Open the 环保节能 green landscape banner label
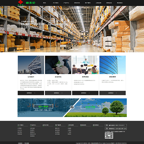Screen dimensions: 144x144 pos(91,107)
